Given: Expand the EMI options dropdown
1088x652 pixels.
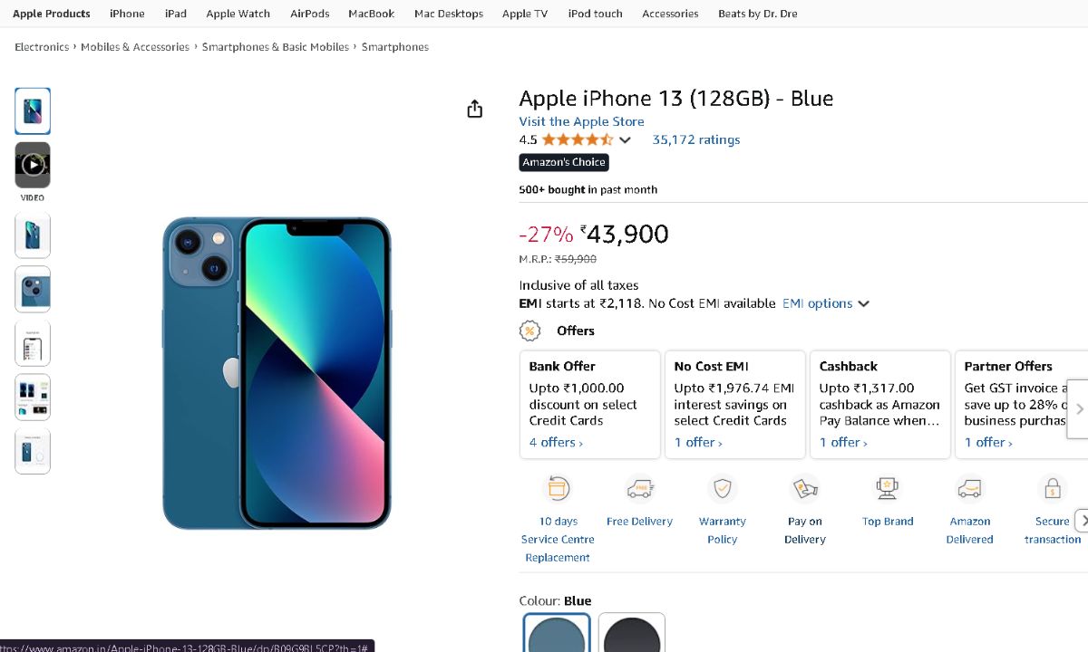Looking at the screenshot, I should coord(826,304).
